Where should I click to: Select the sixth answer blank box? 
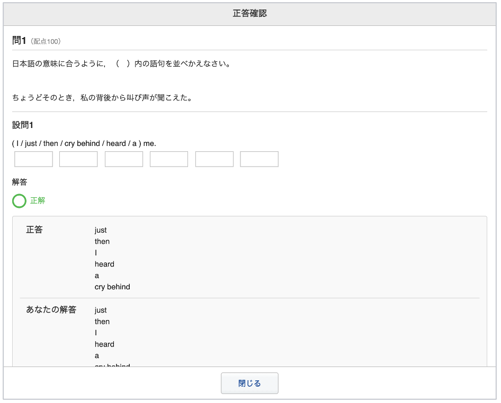click(x=260, y=159)
